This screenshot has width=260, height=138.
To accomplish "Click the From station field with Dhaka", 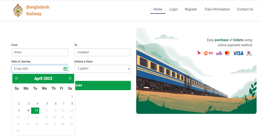I will 40,52.
